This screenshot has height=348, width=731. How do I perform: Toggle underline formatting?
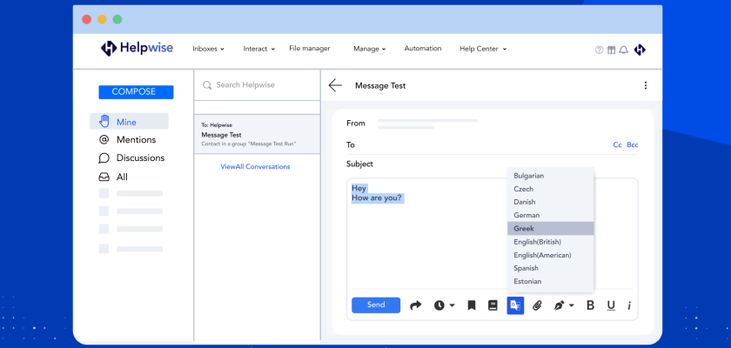click(611, 305)
